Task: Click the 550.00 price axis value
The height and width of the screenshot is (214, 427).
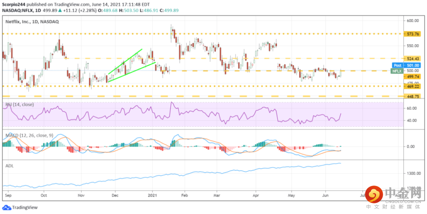Action: click(x=413, y=46)
